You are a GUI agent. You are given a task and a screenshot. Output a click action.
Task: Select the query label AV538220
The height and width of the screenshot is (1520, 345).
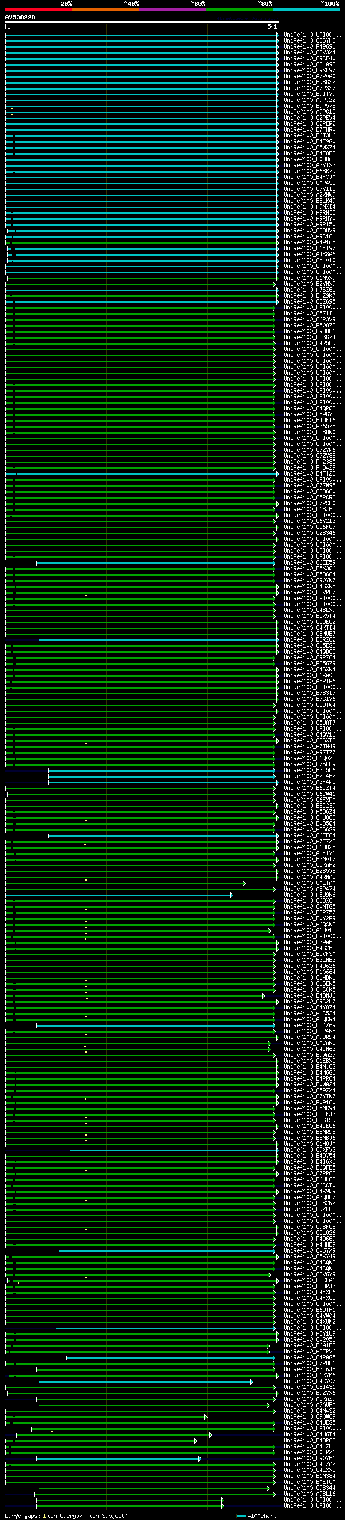coord(20,18)
